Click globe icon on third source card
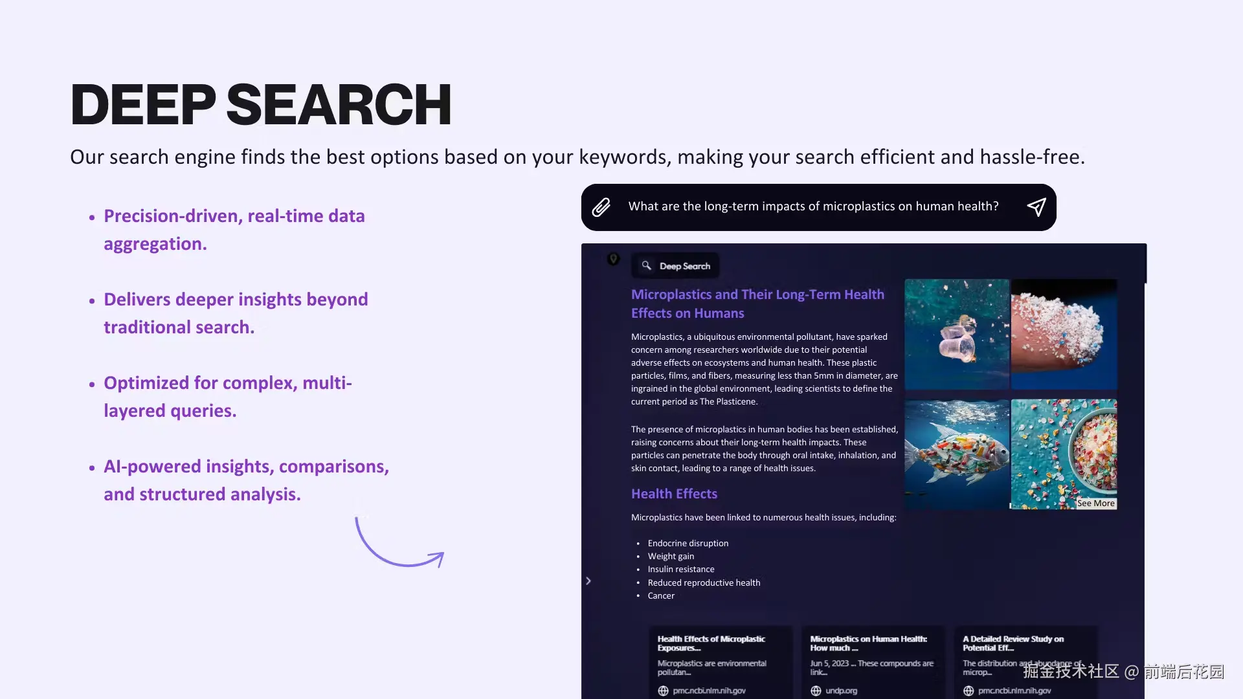Image resolution: width=1243 pixels, height=699 pixels. (969, 691)
